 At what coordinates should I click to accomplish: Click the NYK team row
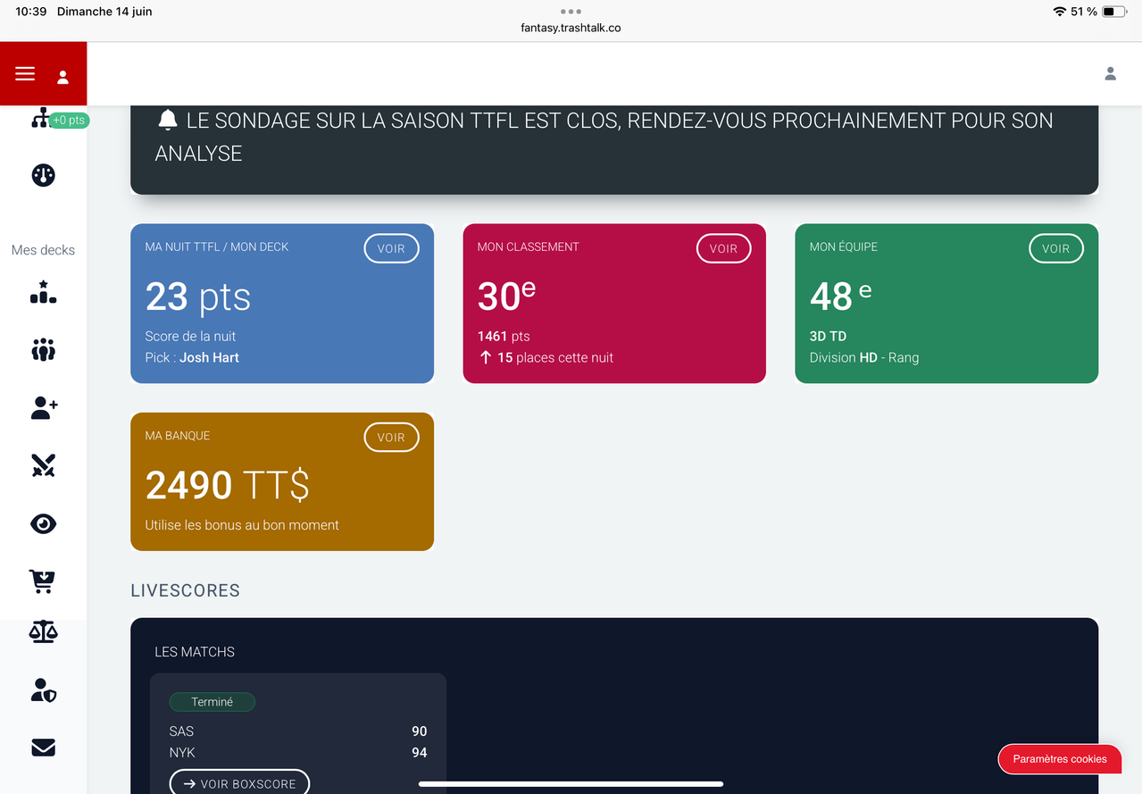tap(298, 752)
